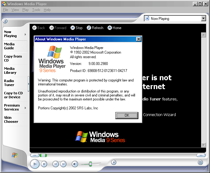Click the Previous track button
This screenshot has height=173, width=210.
pyautogui.click(x=55, y=164)
